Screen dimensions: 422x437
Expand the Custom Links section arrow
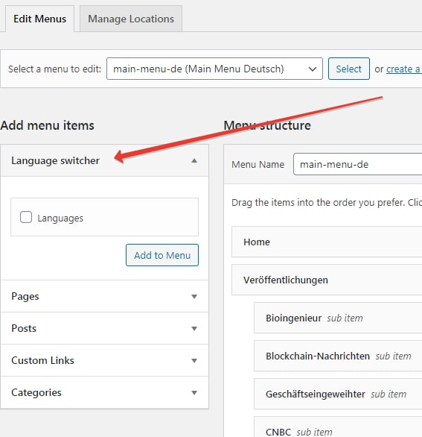(194, 360)
